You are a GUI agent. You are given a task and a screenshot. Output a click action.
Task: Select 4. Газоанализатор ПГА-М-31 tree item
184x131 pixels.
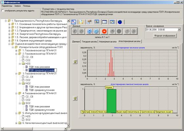point(39,93)
